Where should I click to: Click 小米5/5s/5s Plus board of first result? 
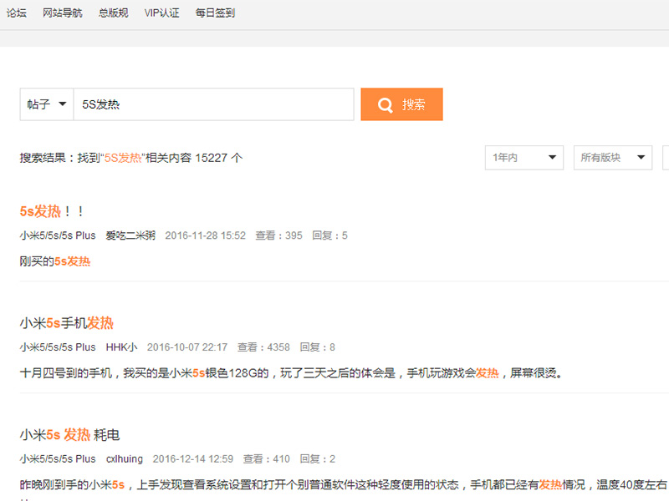pos(58,235)
